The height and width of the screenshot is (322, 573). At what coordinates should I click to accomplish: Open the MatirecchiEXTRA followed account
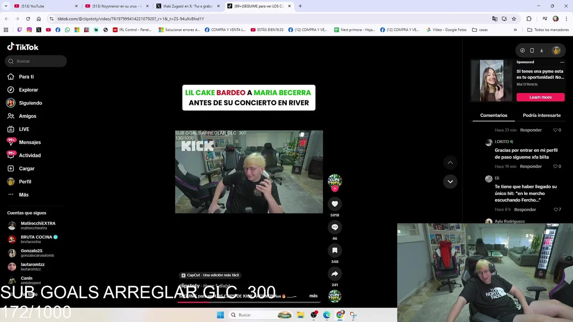click(x=32, y=225)
